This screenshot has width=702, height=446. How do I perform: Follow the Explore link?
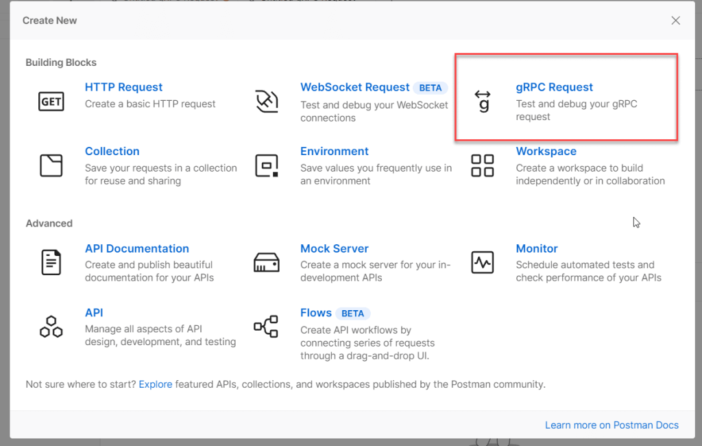[156, 384]
